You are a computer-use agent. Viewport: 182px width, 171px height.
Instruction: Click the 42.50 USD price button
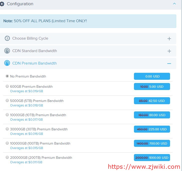[152, 101]
